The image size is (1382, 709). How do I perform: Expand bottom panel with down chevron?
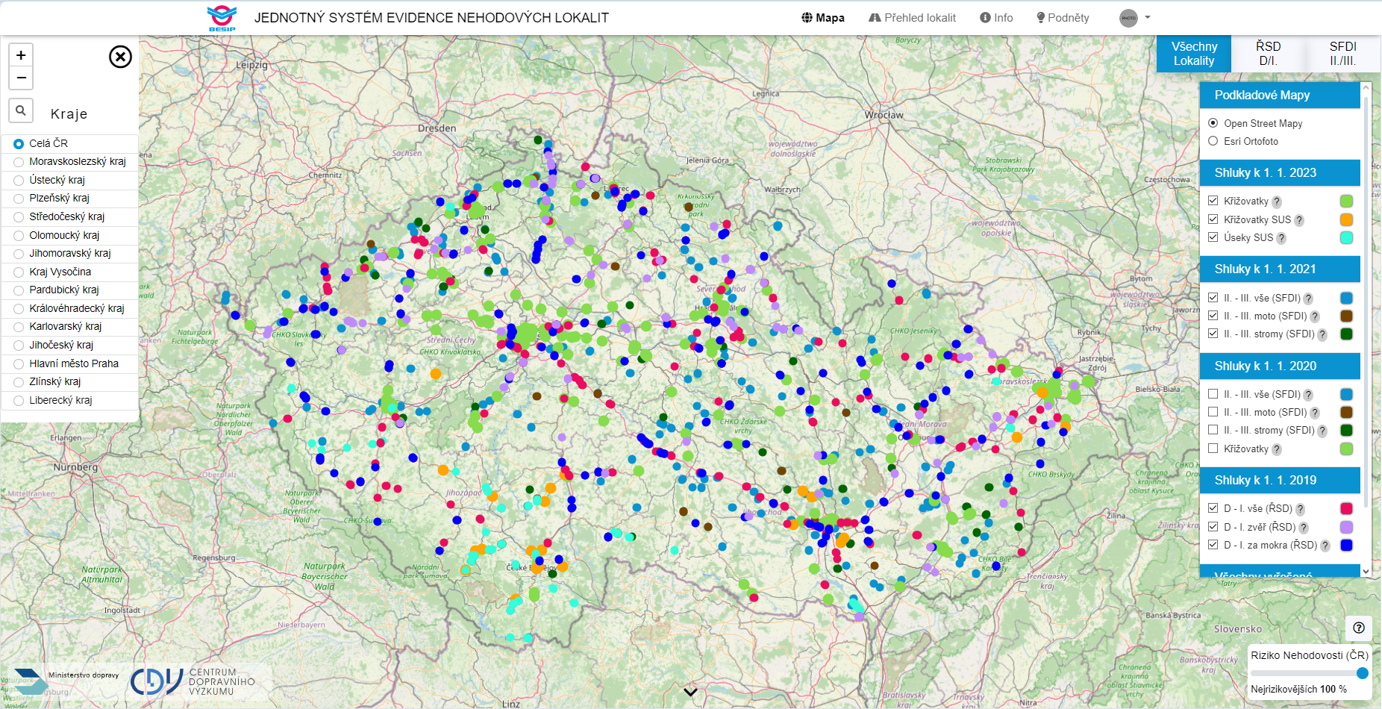pos(690,692)
